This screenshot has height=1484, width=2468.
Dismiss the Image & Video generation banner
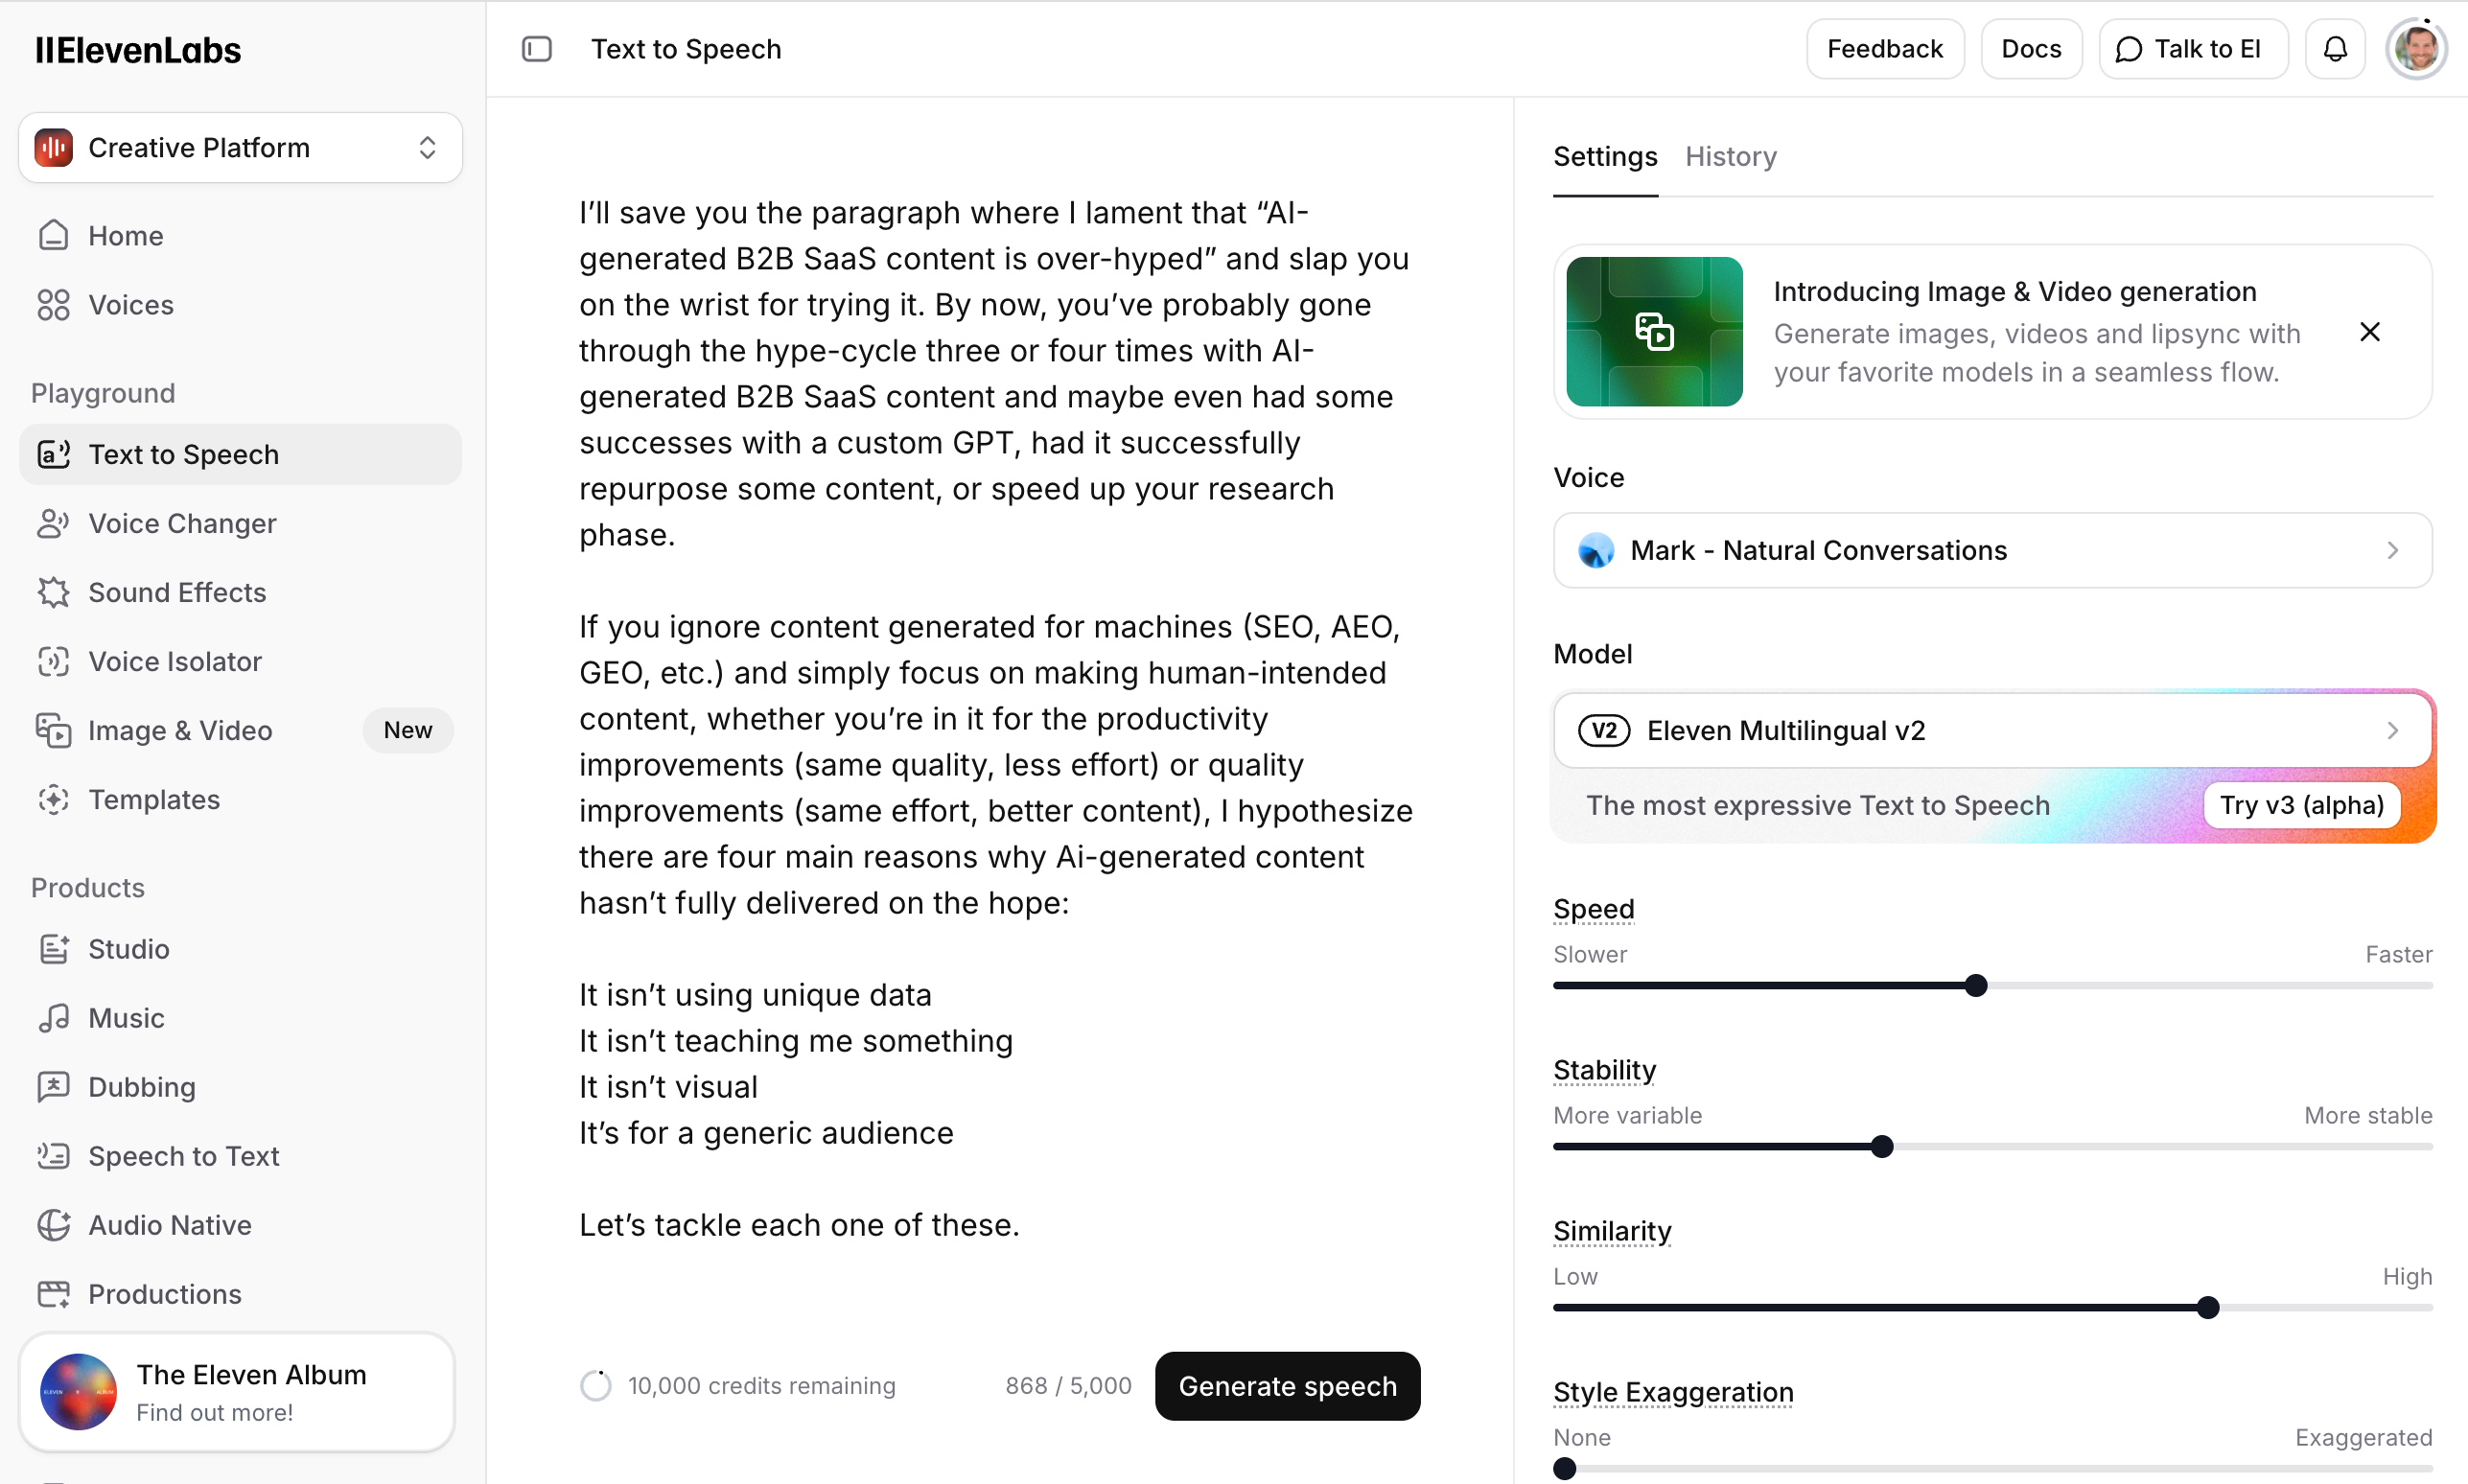click(2369, 332)
